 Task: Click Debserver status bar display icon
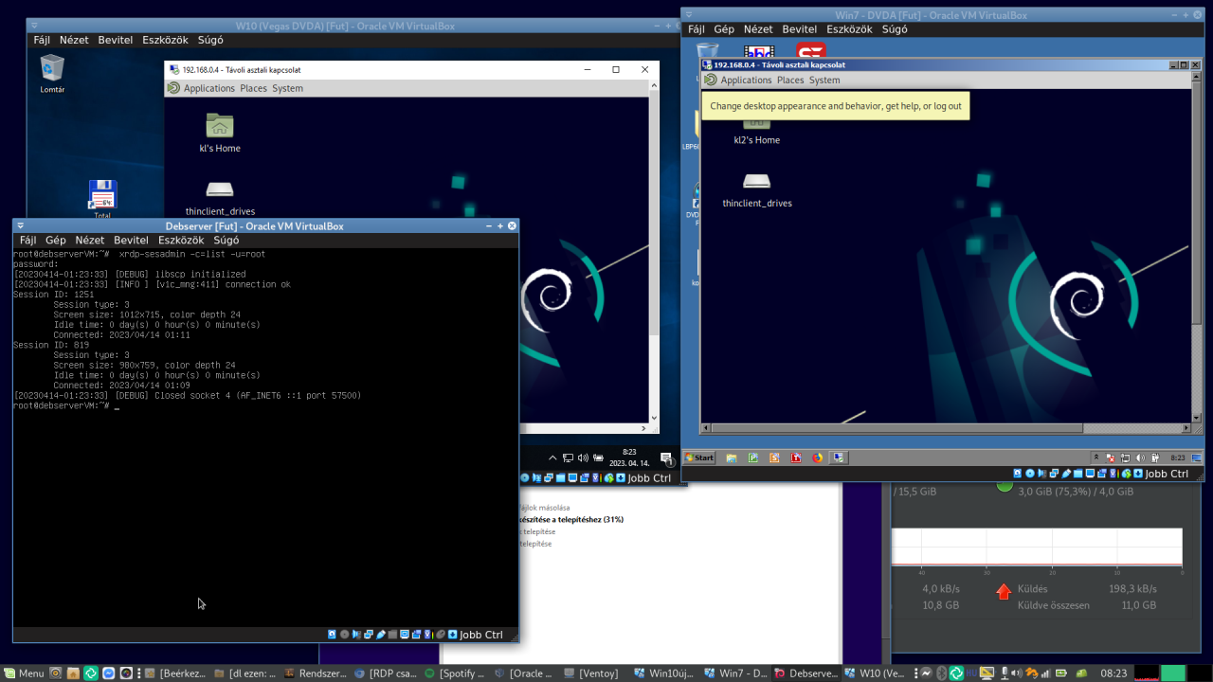tap(405, 635)
